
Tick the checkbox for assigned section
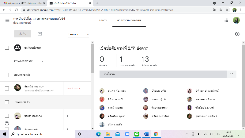point(7,75)
